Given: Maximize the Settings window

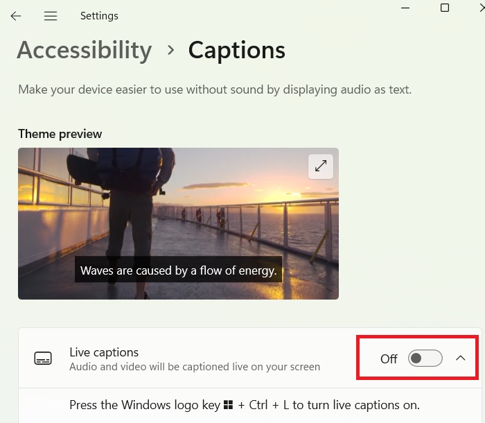Looking at the screenshot, I should click(x=445, y=8).
